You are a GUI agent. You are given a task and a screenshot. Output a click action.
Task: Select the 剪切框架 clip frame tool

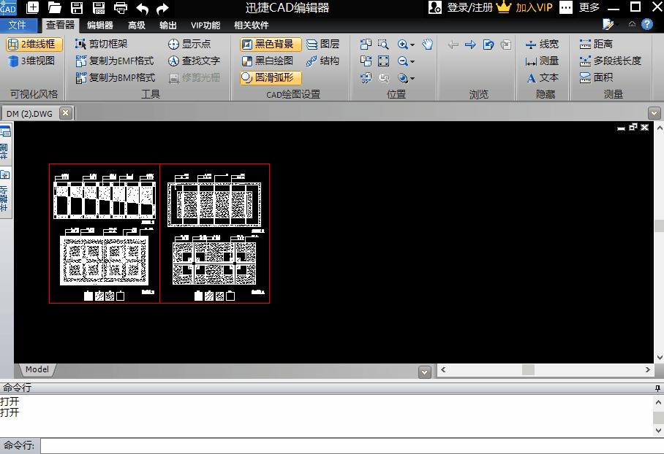(x=101, y=44)
